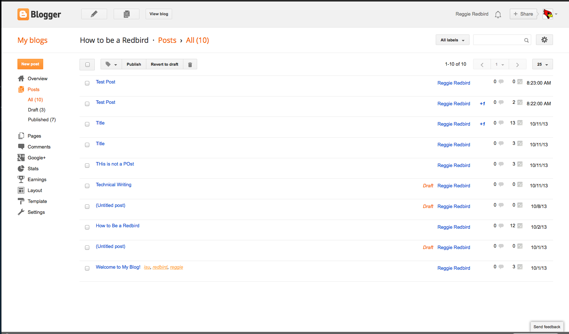Open the All labels dropdown
The width and height of the screenshot is (569, 334).
tap(452, 40)
